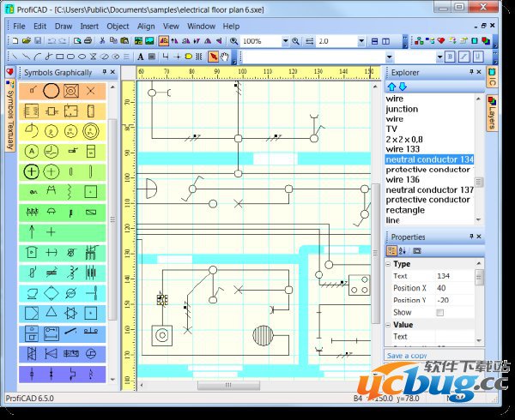Open the zoom percentage dropdown
This screenshot has height=420, width=515.
tap(284, 41)
